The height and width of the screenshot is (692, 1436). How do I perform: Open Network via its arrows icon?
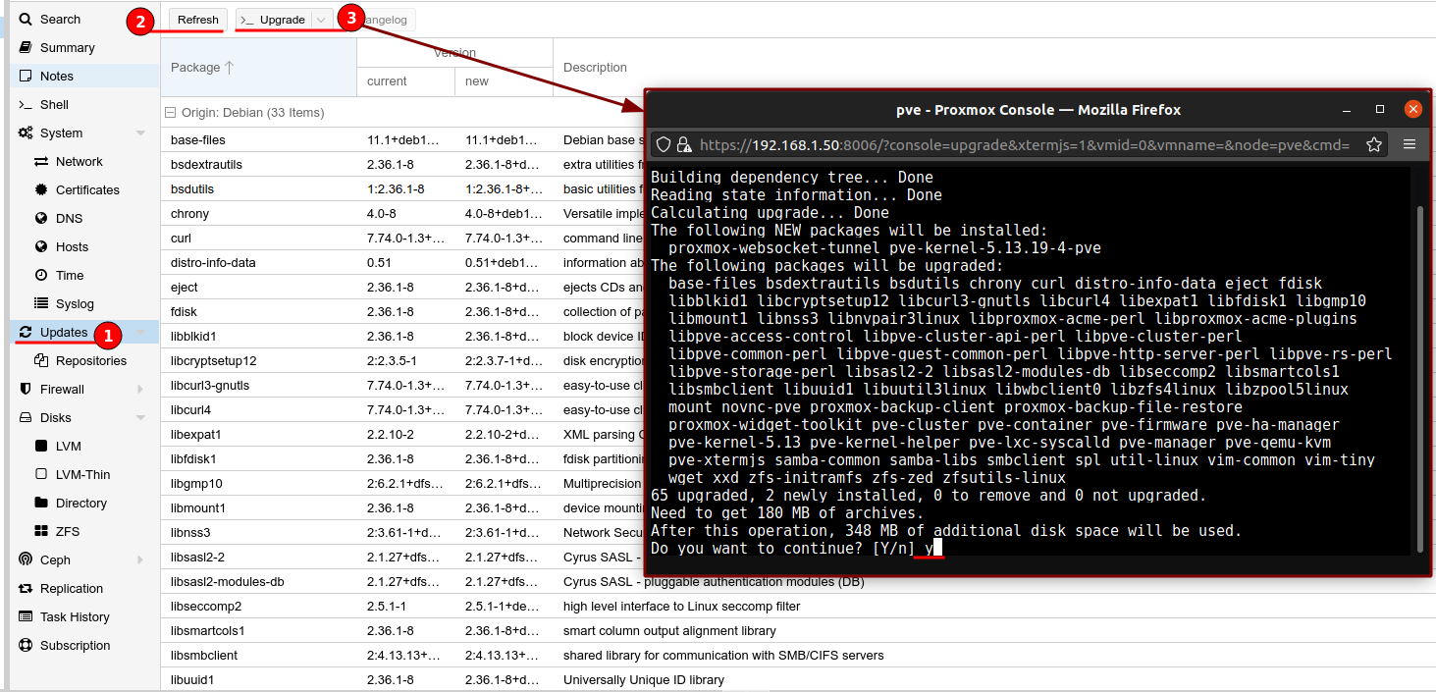[41, 162]
